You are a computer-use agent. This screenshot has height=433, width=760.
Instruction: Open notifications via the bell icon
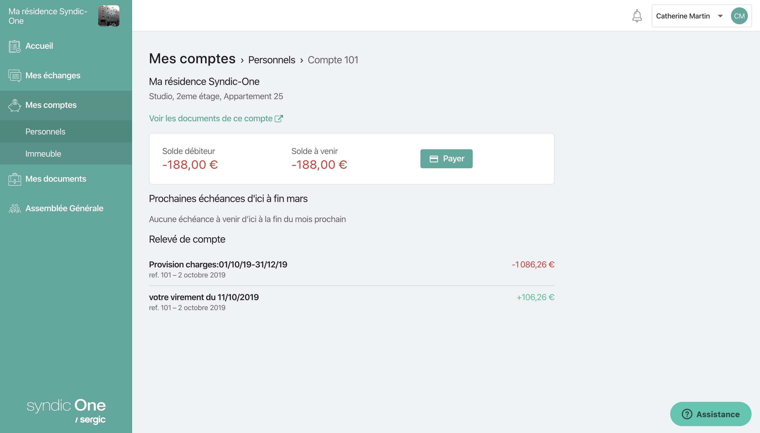[637, 16]
